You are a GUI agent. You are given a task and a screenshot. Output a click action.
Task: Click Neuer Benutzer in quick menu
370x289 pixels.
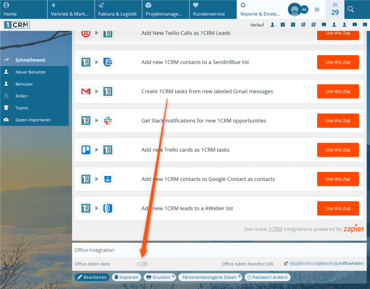click(30, 72)
